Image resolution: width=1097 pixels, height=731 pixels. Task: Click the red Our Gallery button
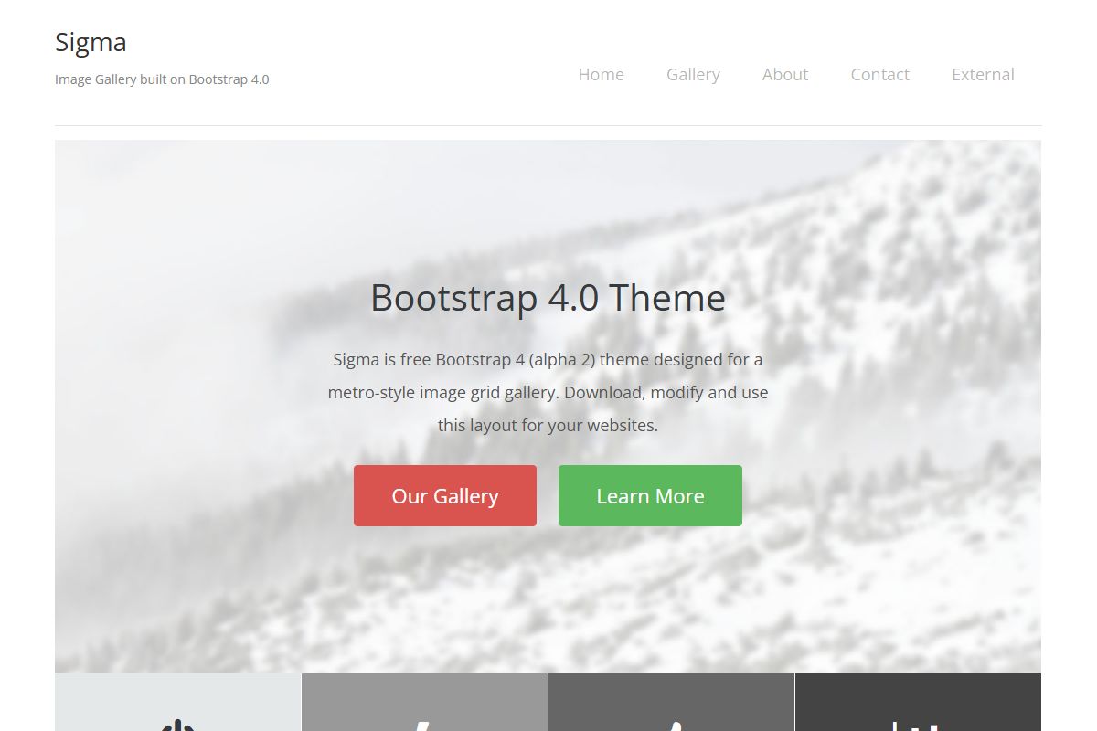point(445,496)
